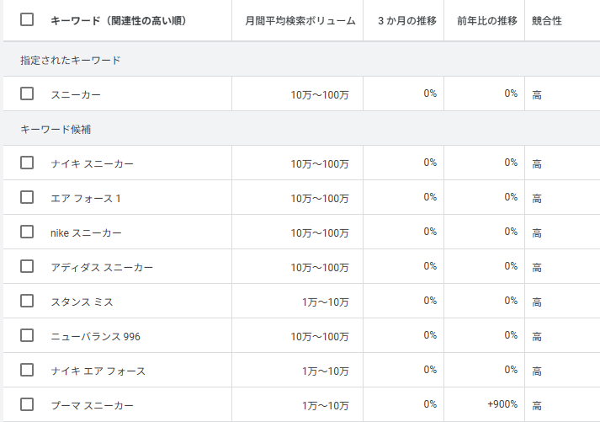Screen dimensions: 600x422
Task: Sort by the 競合性 column header
Action: coord(547,20)
